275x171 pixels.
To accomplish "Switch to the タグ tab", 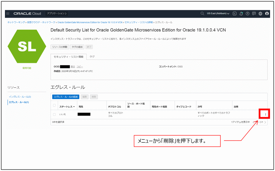I will [92, 56].
